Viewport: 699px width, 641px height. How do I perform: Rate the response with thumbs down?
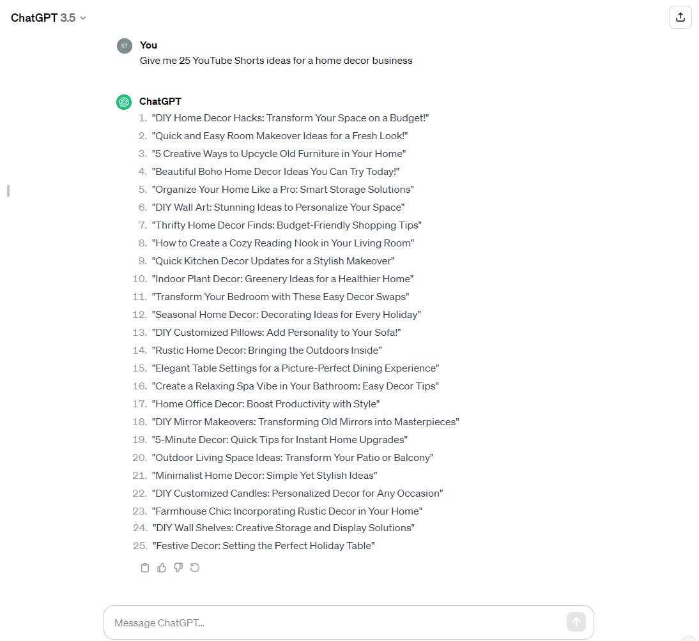tap(178, 567)
